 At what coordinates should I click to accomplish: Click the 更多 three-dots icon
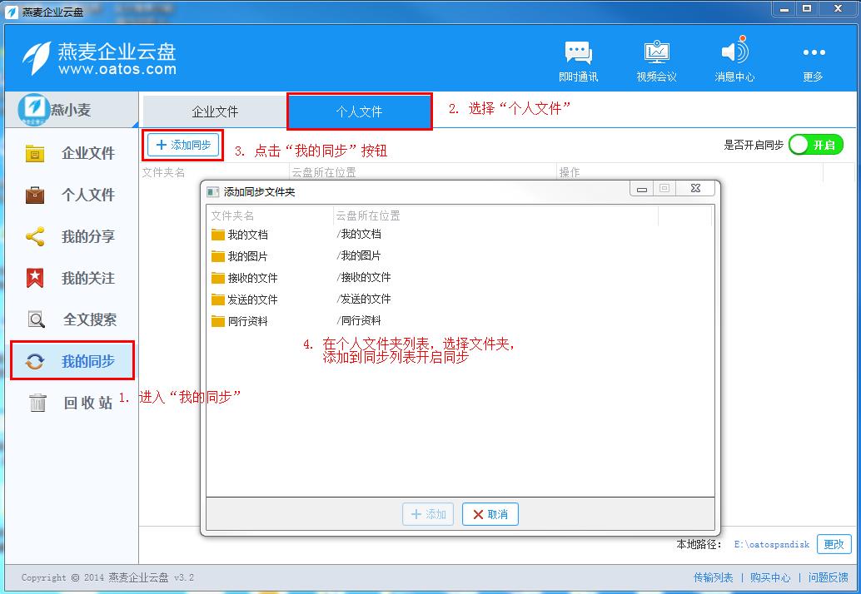coord(813,53)
